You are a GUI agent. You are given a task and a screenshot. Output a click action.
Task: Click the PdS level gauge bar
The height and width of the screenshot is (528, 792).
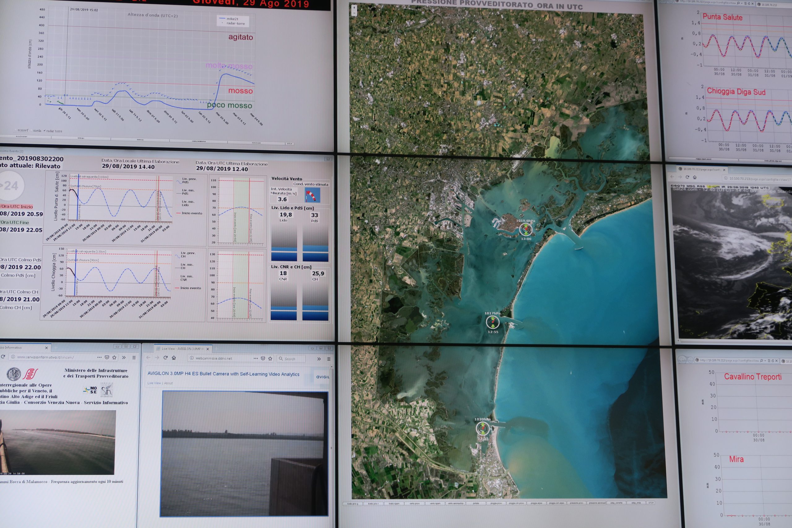(x=315, y=243)
